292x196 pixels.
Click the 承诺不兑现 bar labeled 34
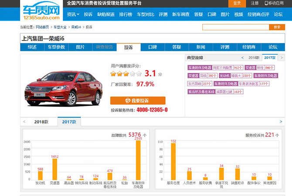coord(221,174)
